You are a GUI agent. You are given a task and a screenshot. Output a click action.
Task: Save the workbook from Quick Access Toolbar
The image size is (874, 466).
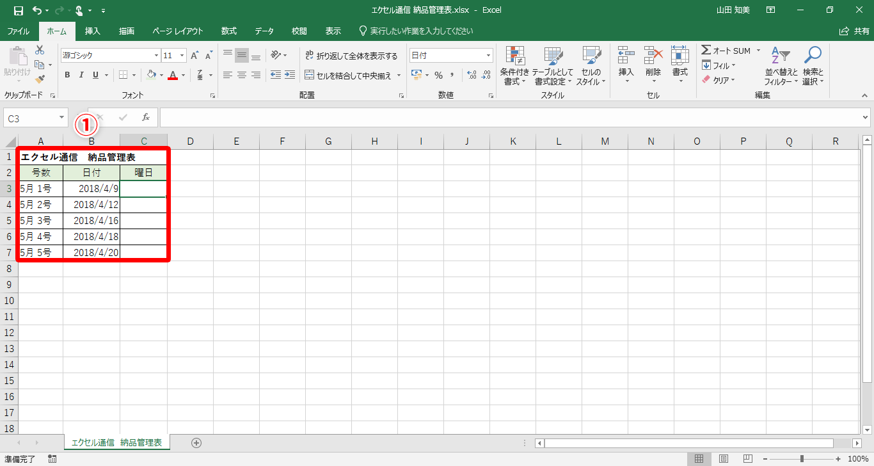pyautogui.click(x=18, y=10)
